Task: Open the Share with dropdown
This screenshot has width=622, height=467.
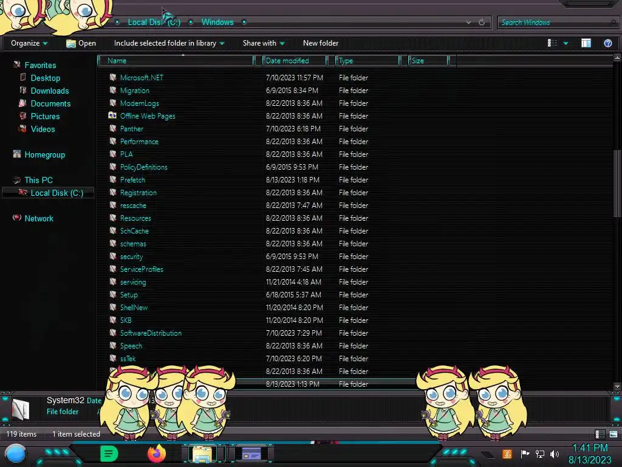Action: pos(264,43)
